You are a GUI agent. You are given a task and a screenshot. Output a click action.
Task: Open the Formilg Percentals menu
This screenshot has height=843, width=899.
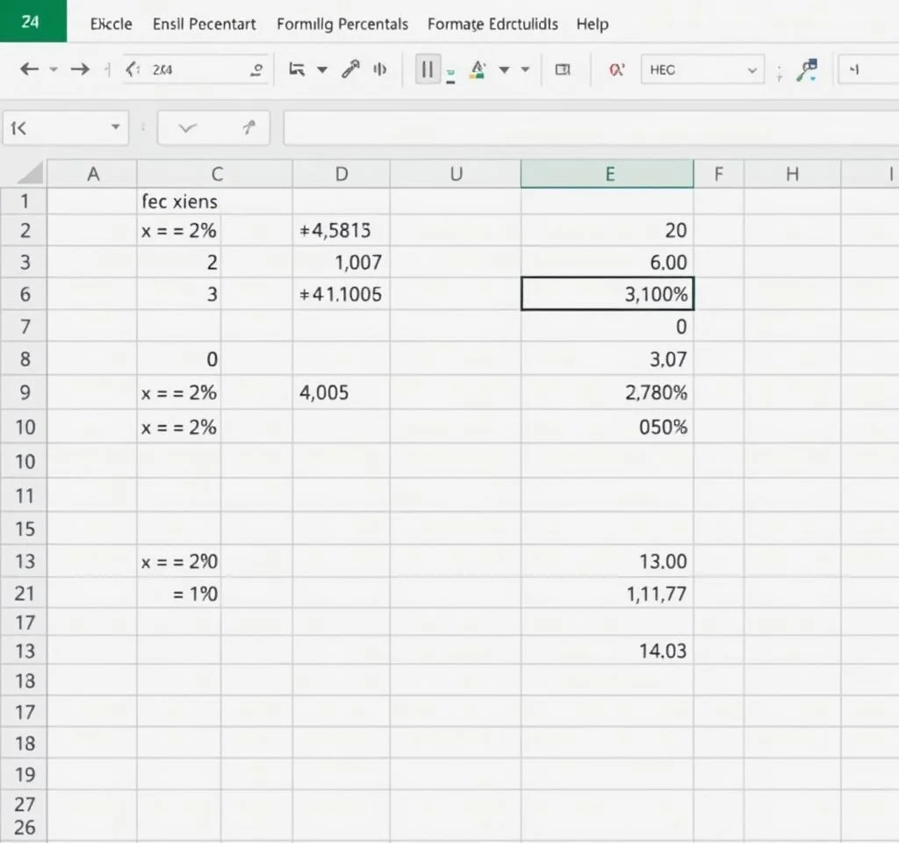(342, 24)
